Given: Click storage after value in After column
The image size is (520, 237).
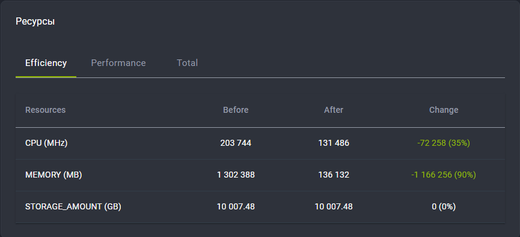Looking at the screenshot, I should point(334,207).
